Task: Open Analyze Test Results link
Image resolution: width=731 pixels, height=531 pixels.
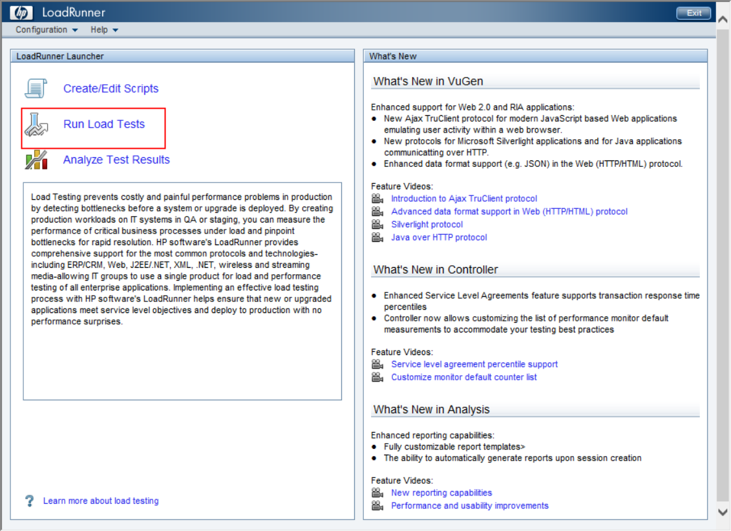Action: coord(116,160)
